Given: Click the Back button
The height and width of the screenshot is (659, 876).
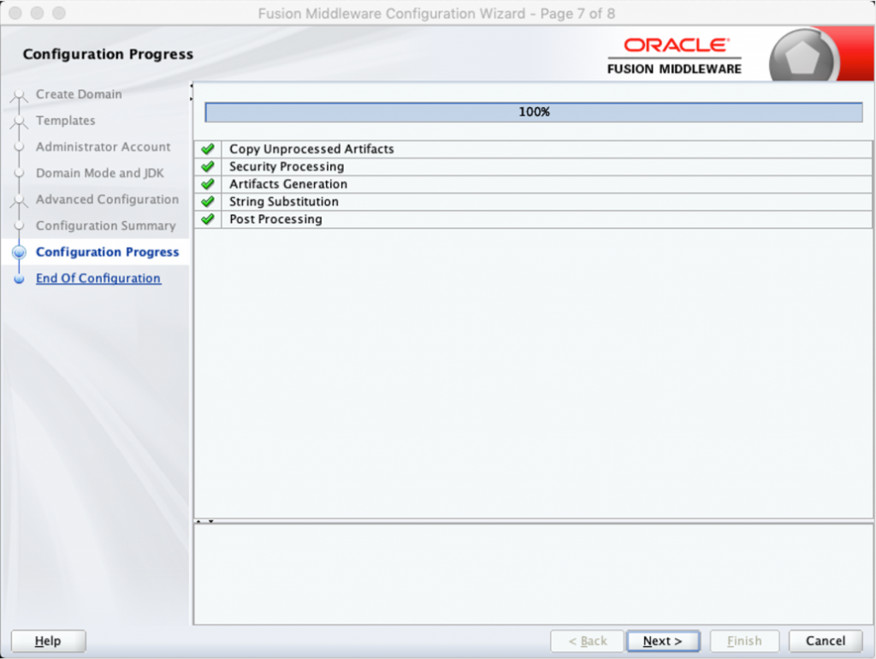Looking at the screenshot, I should pos(587,640).
